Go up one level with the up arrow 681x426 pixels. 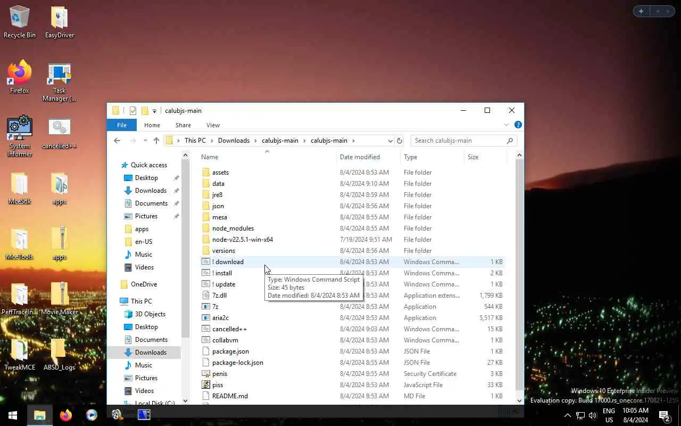156,141
